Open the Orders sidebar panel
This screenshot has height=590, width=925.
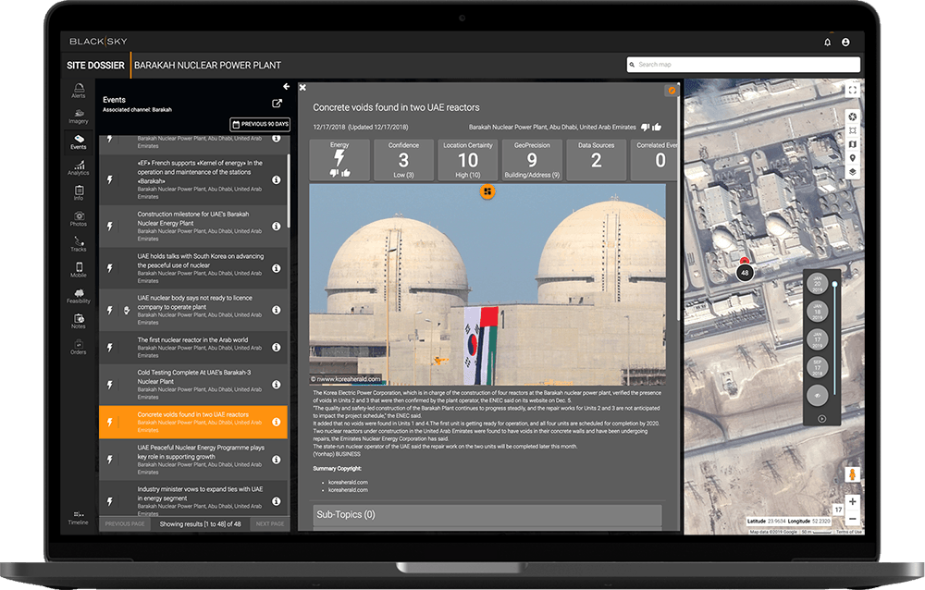click(79, 347)
